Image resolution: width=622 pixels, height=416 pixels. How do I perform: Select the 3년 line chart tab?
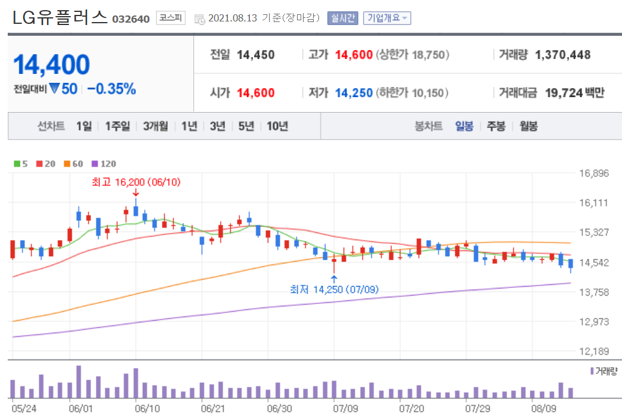click(217, 126)
